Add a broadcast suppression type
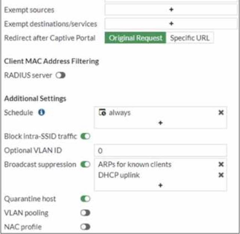The image size is (240, 234). point(160,185)
